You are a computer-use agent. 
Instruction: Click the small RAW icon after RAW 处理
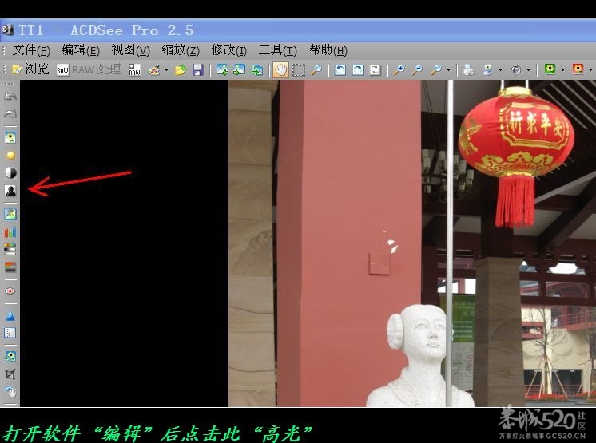click(134, 70)
